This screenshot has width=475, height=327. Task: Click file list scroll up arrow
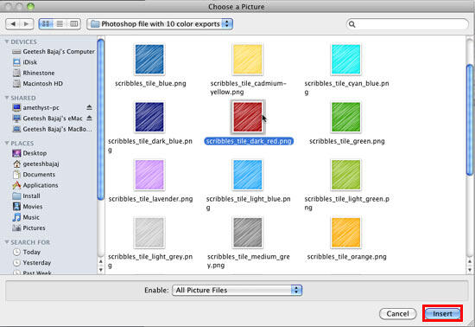470,261
